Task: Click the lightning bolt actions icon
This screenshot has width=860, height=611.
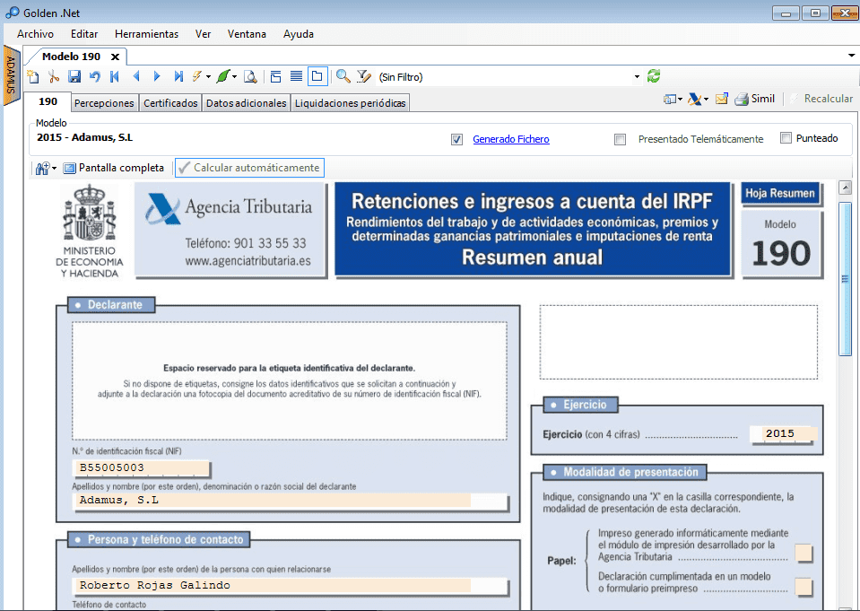Action: 197,77
